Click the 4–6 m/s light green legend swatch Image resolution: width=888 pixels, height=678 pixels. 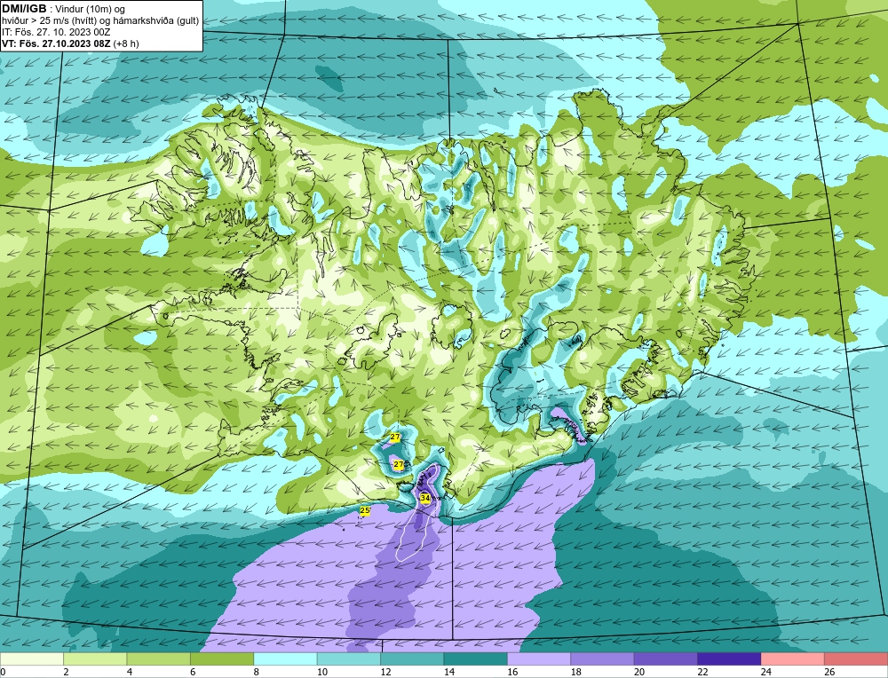tap(159, 659)
